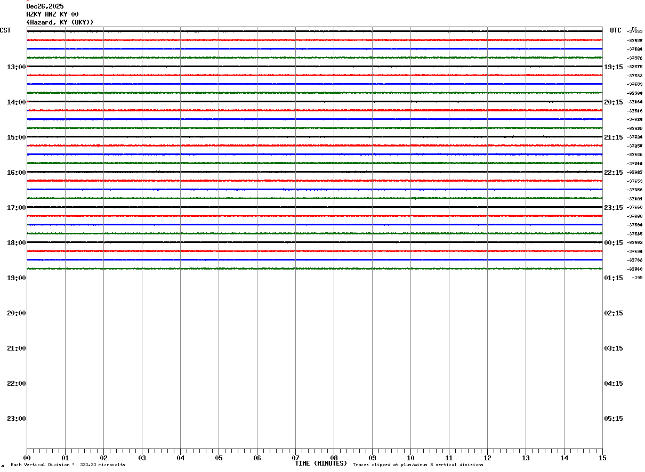Image resolution: width=645 pixels, height=472 pixels.
Task: Click the UTC timezone header
Action: (616, 30)
